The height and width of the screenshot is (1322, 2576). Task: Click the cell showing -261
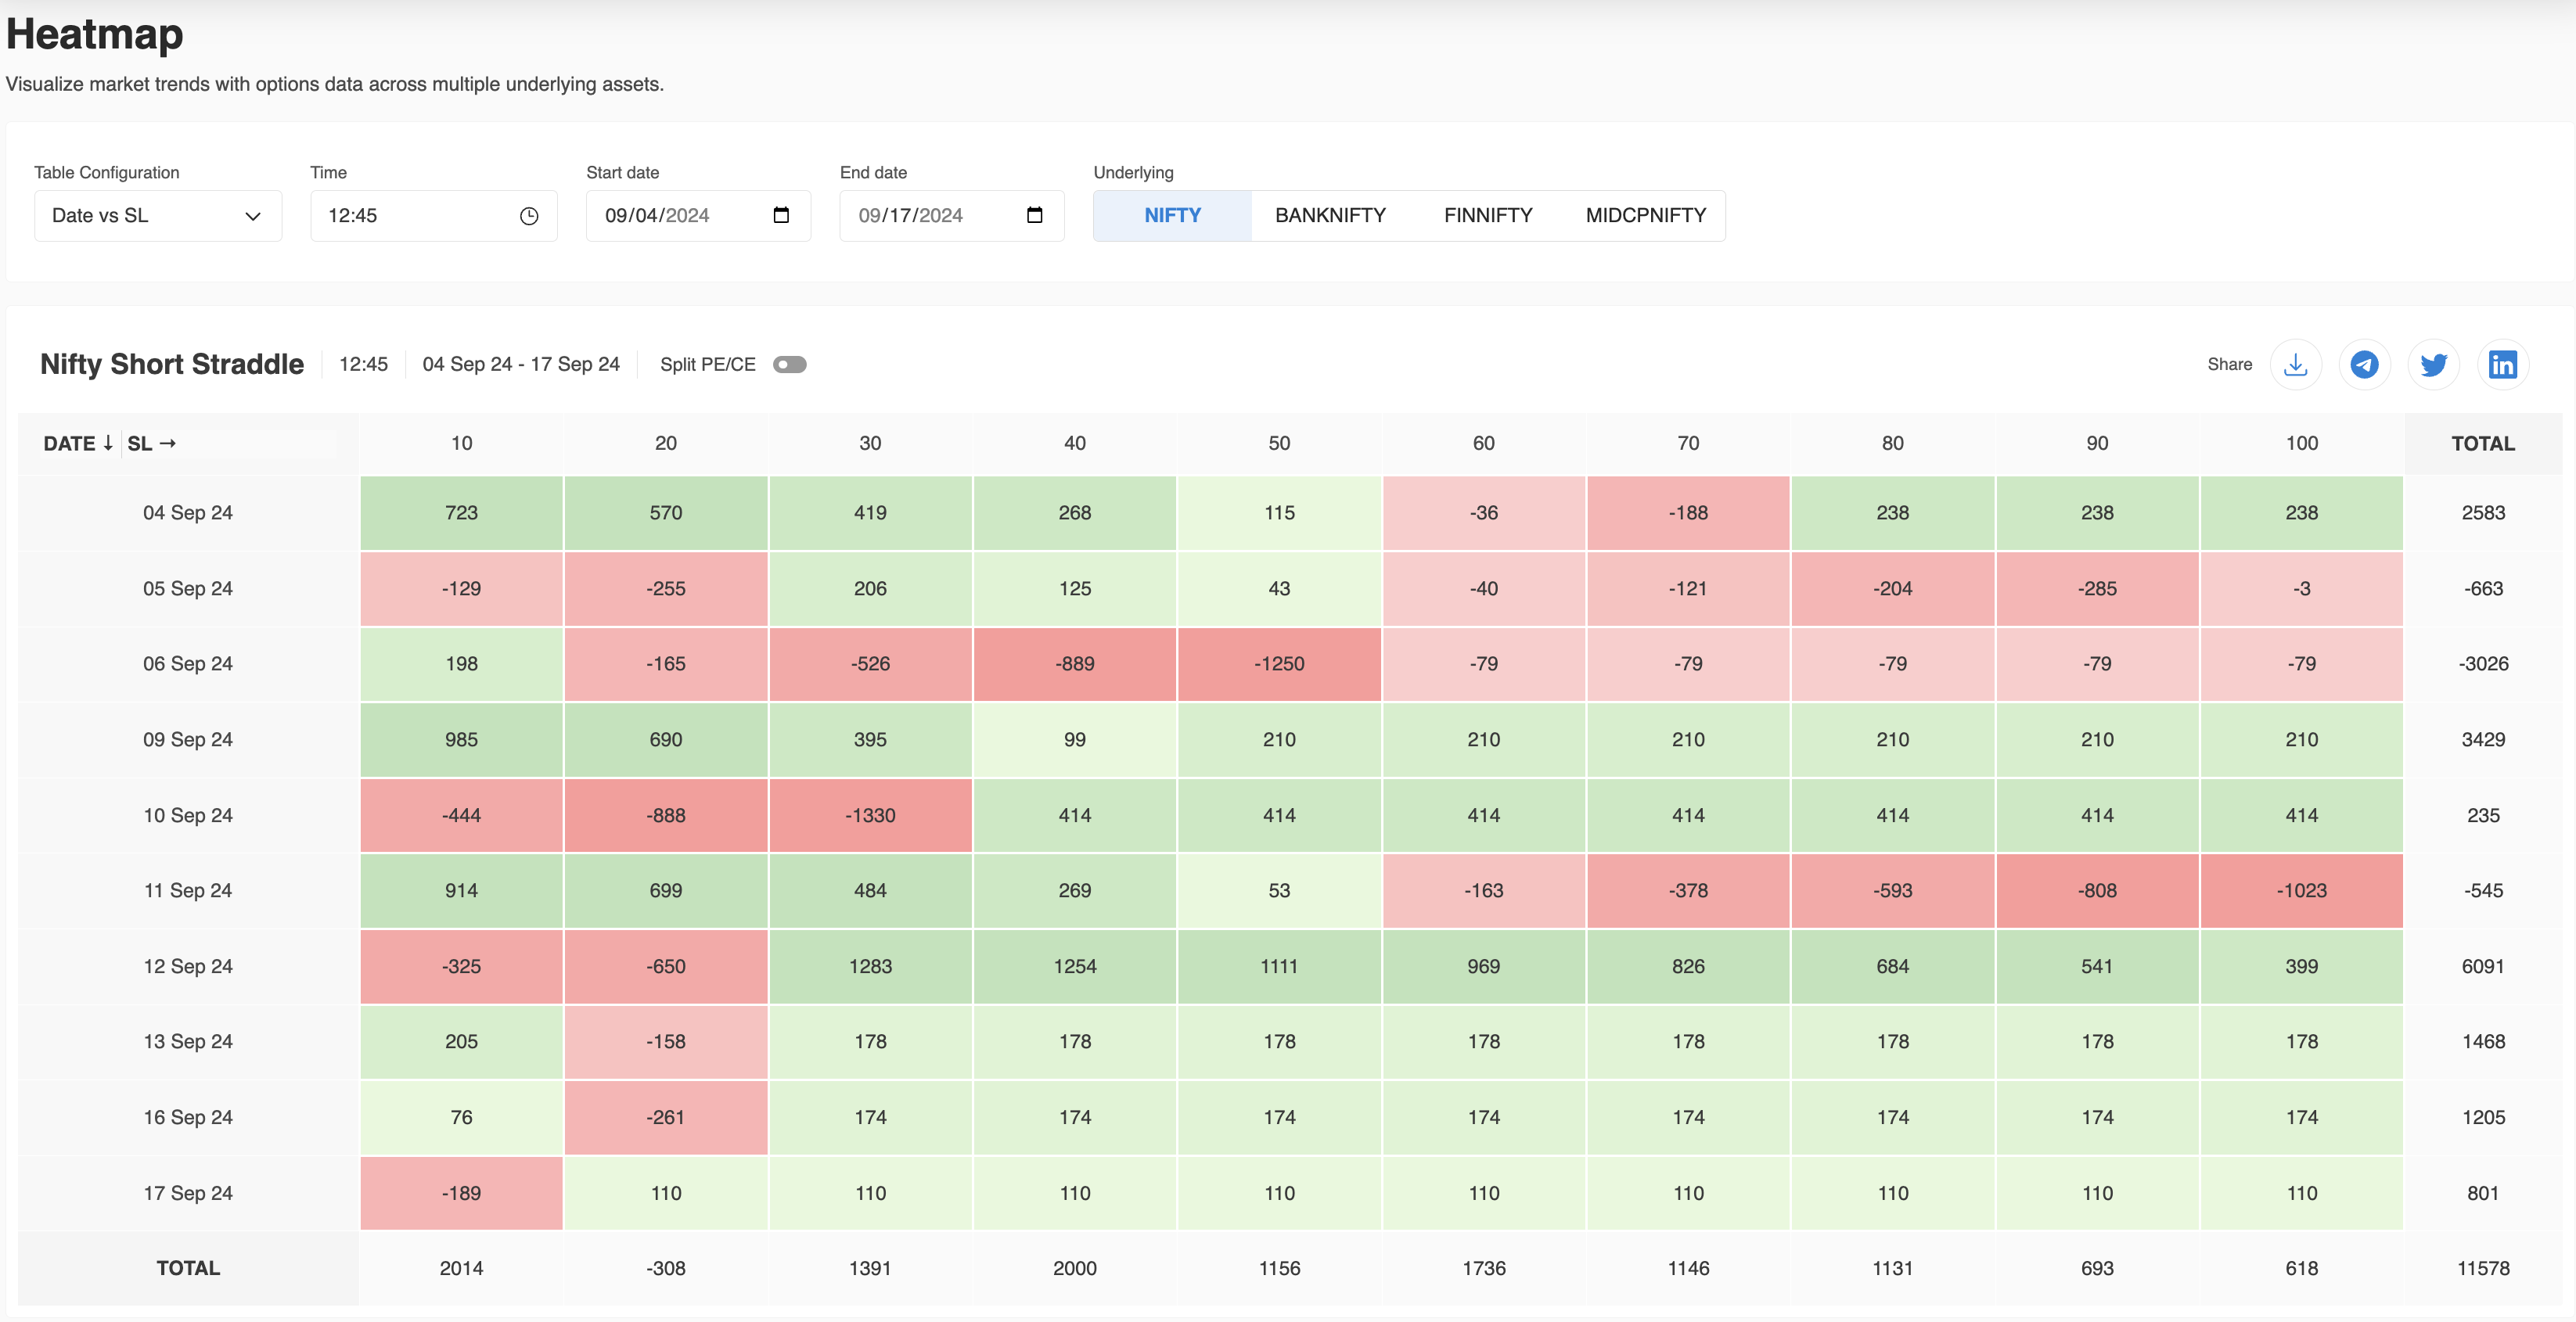[666, 1118]
